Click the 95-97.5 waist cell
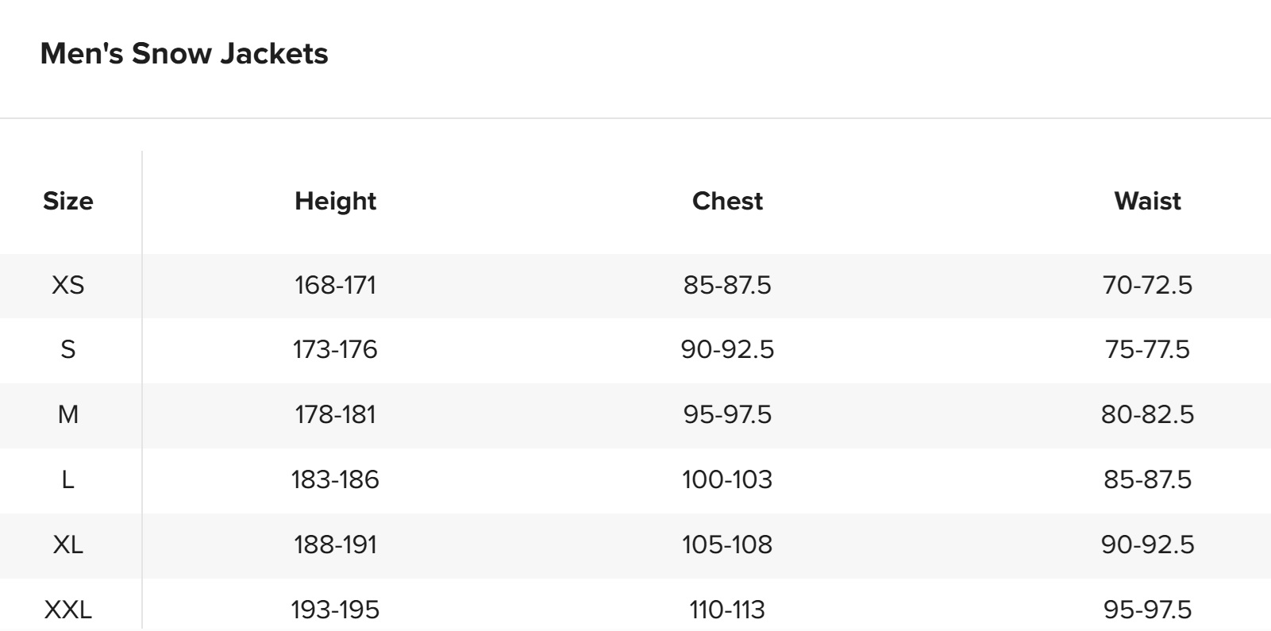 coord(1147,610)
